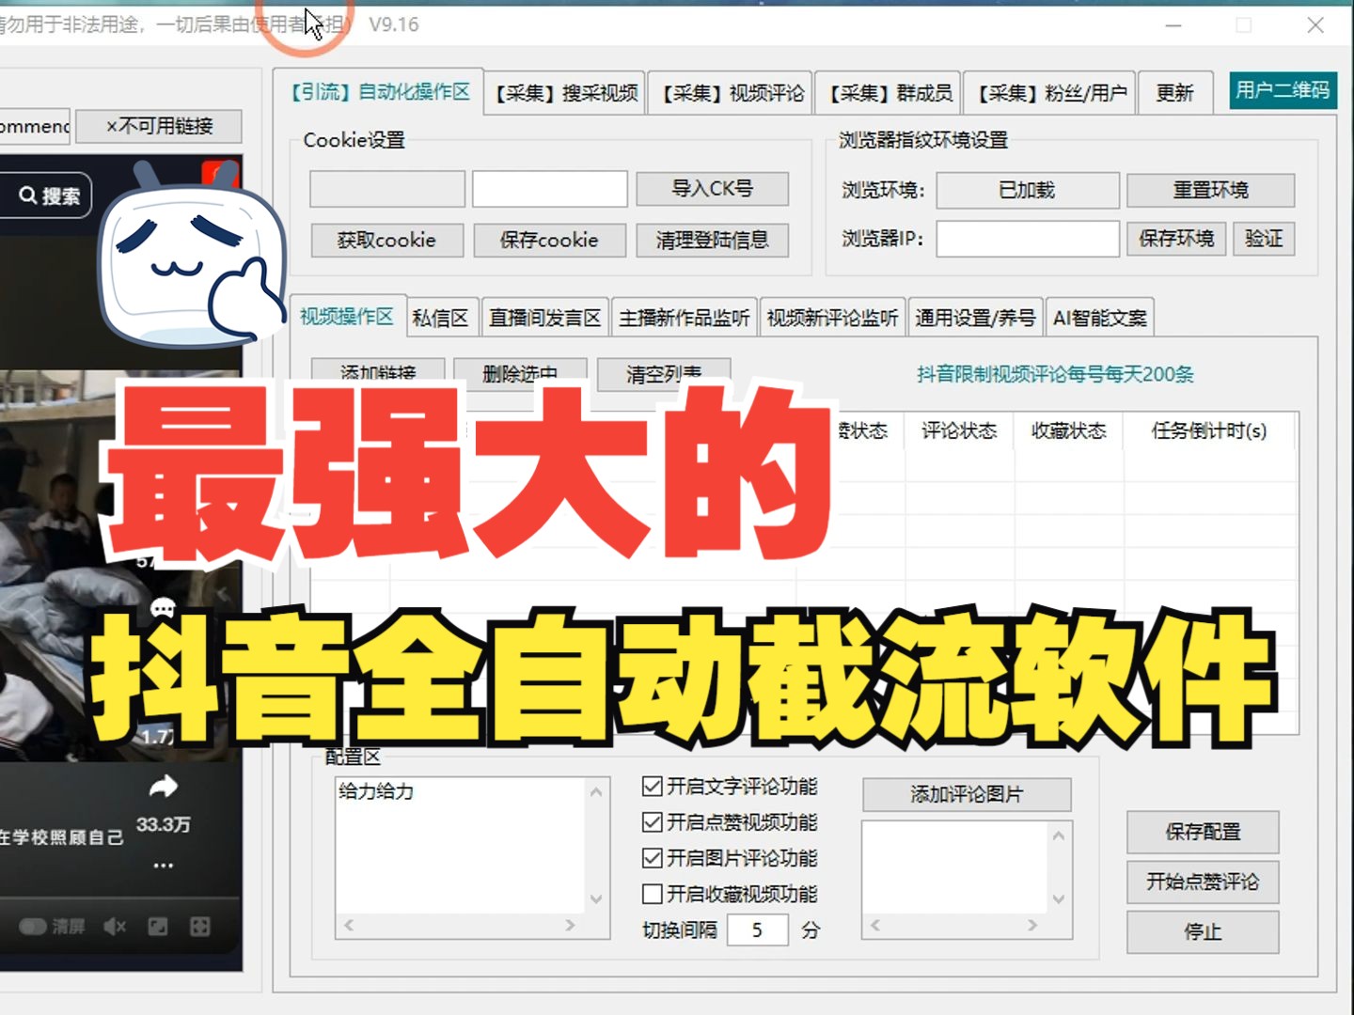Viewport: 1354px width, 1015px height.
Task: Click down arrow of comment text scrollbar
Action: tap(596, 898)
